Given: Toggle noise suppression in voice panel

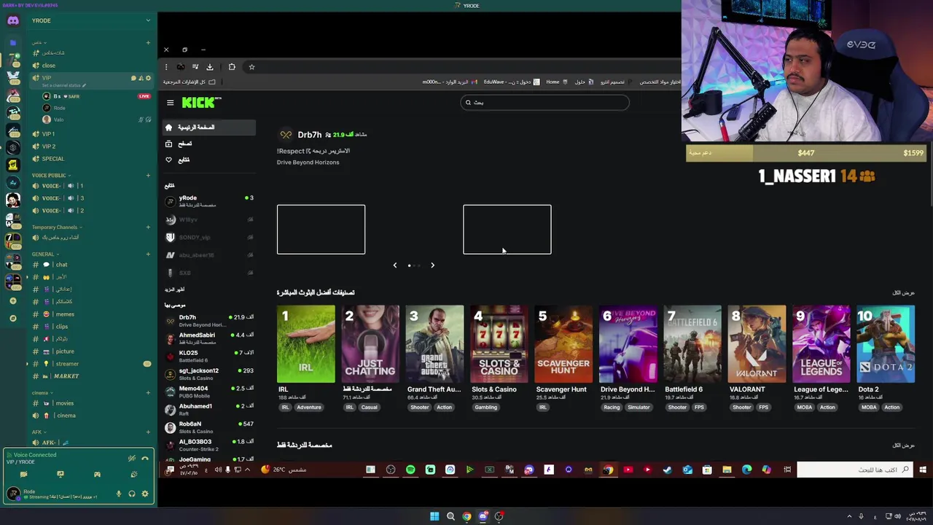Looking at the screenshot, I should 131,458.
